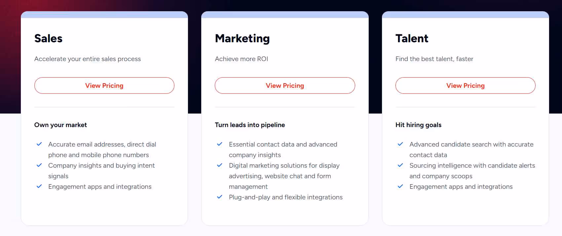
Task: Click the "Hit hiring goals" subheading
Action: (x=418, y=125)
